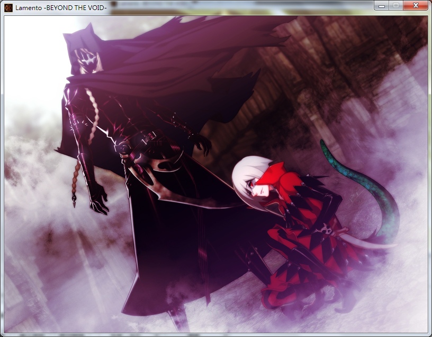Click the Lamento app icon in title bar
This screenshot has width=432, height=337.
8,8
